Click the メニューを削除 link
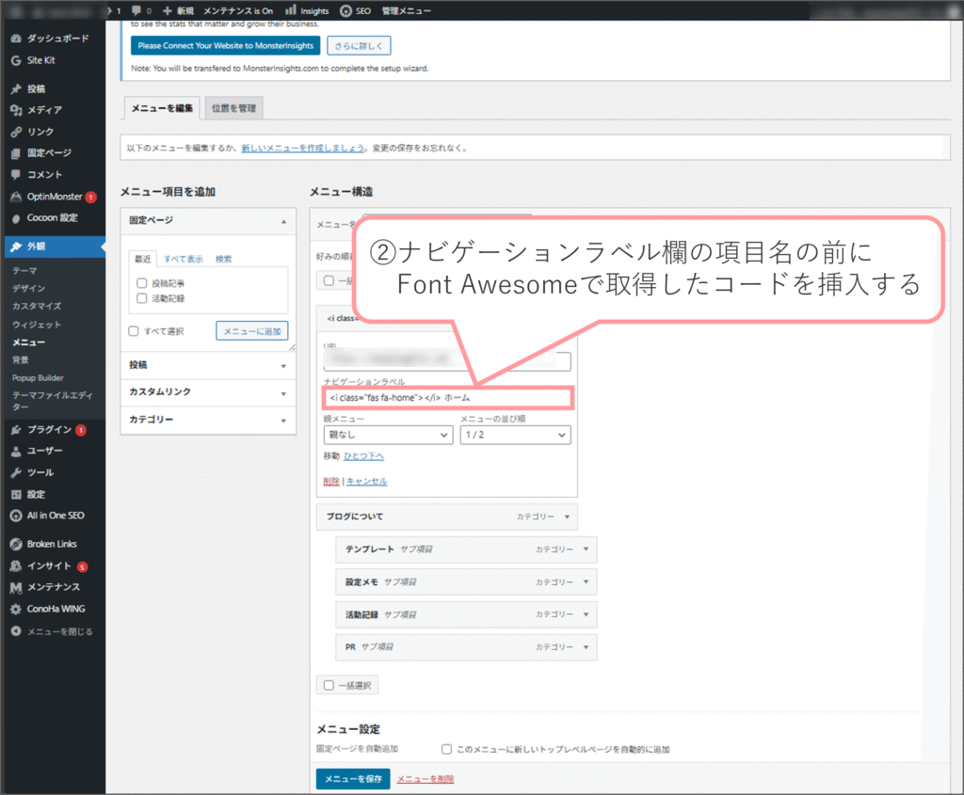The width and height of the screenshot is (964, 795). pyautogui.click(x=426, y=779)
